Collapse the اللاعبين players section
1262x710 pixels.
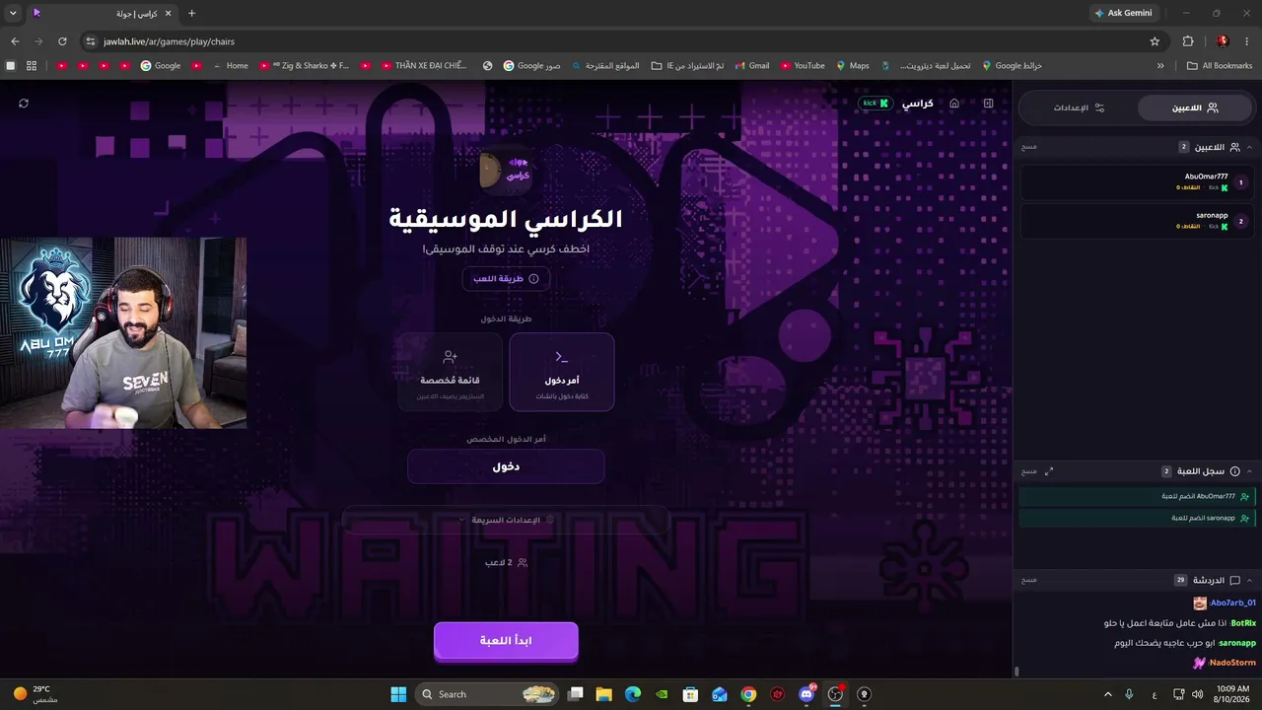pyautogui.click(x=1249, y=147)
